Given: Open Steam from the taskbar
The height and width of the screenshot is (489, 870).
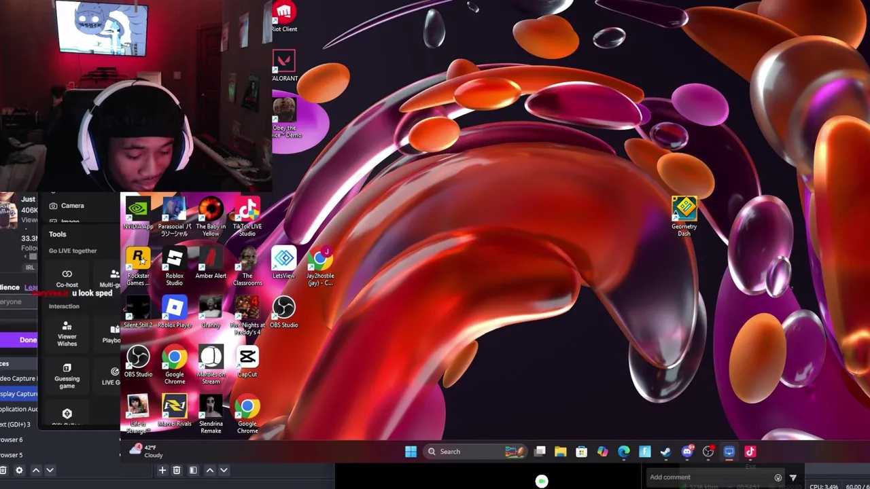Looking at the screenshot, I should tap(666, 452).
